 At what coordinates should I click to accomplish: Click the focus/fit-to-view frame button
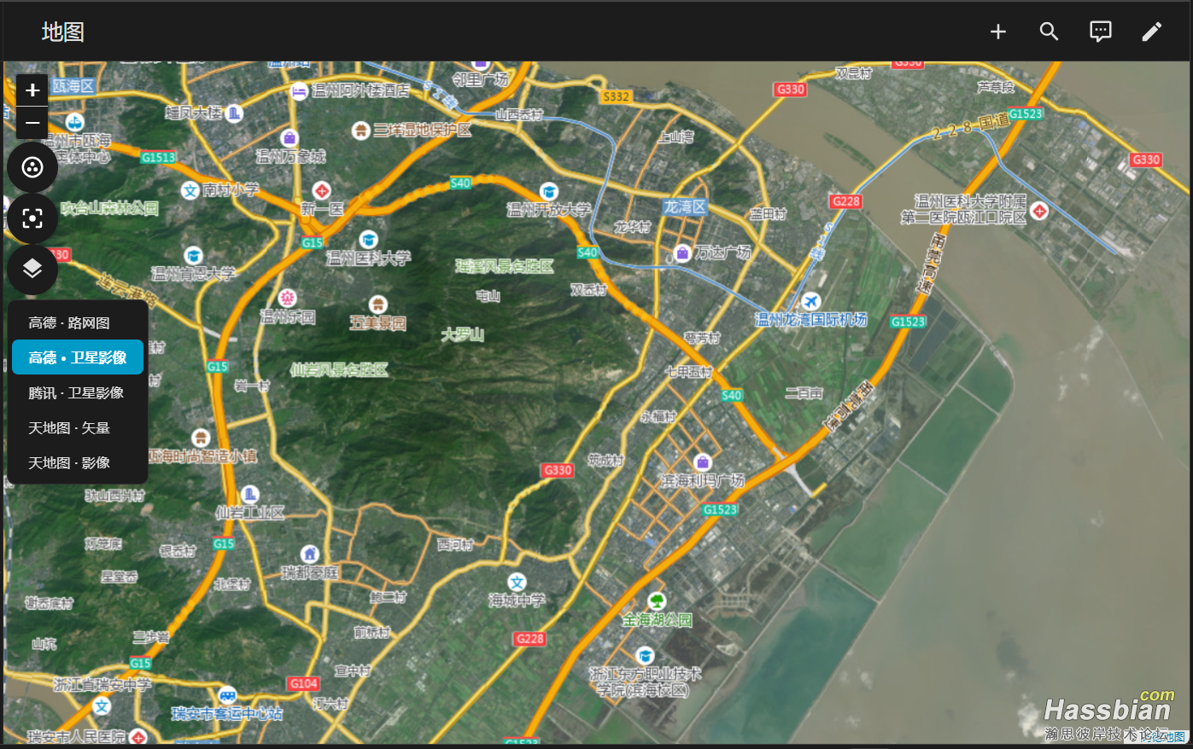pyautogui.click(x=32, y=218)
